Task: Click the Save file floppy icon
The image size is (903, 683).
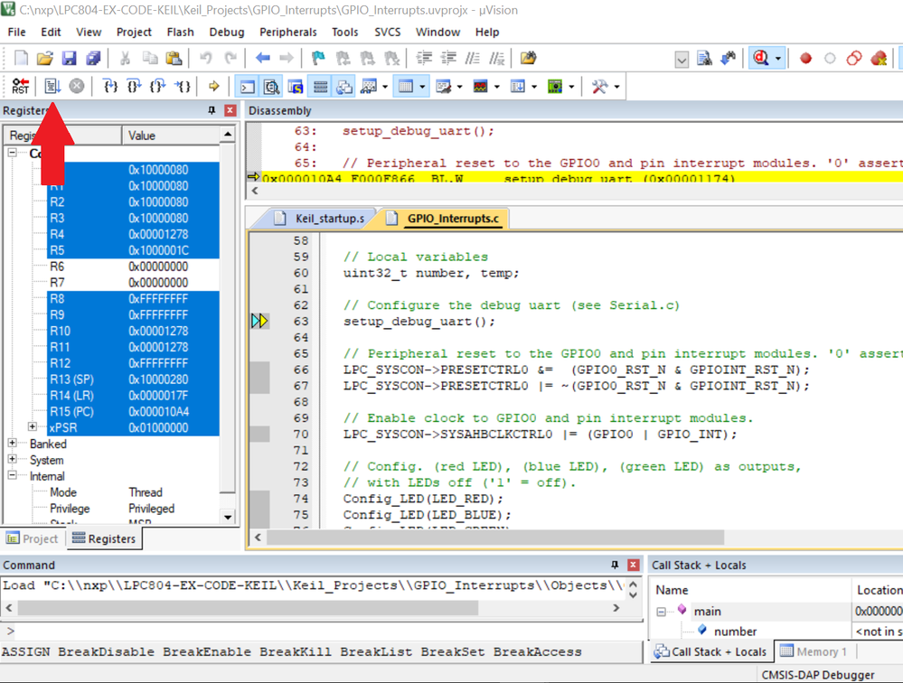Action: pos(69,59)
